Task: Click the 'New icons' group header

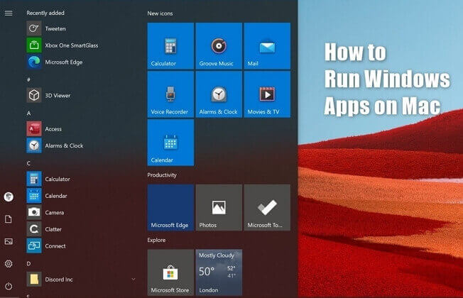Action: pyautogui.click(x=160, y=13)
